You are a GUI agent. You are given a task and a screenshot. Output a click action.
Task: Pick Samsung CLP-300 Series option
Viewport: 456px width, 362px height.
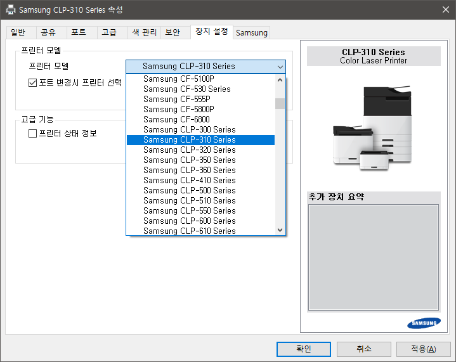pyautogui.click(x=200, y=130)
